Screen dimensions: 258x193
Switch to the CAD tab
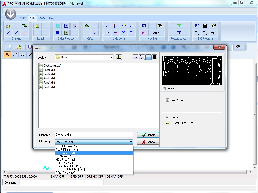coord(42,18)
